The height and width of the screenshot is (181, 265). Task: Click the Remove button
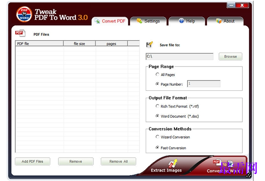[x=76, y=161]
